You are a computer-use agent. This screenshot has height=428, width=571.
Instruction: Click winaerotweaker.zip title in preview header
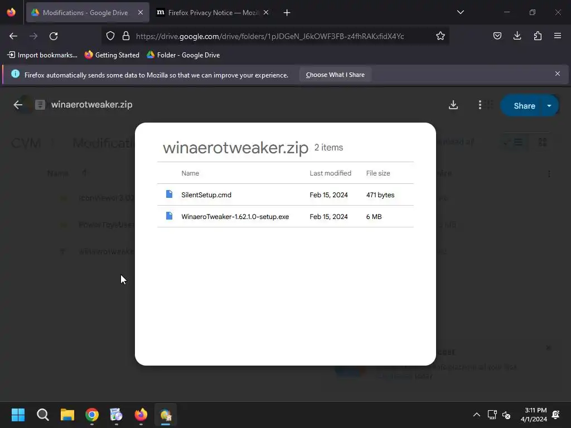coord(92,105)
